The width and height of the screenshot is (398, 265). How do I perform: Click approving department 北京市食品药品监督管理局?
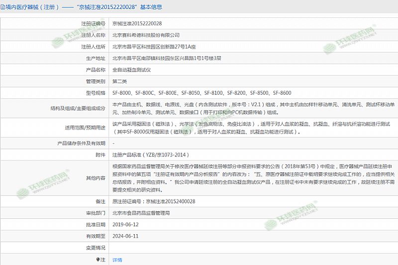click(141, 213)
